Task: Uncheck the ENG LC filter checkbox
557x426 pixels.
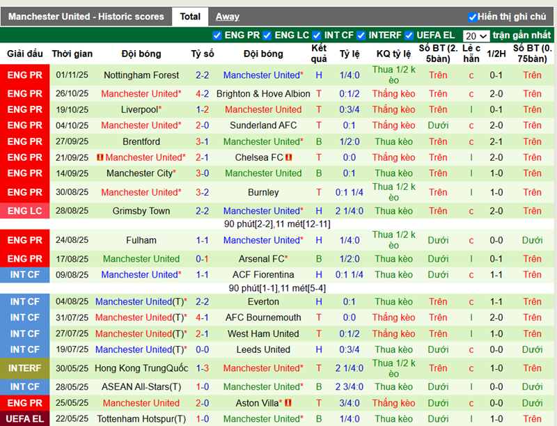Action: [x=267, y=35]
